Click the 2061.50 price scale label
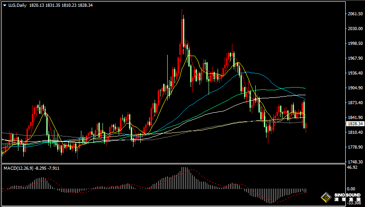Viewport: 365px width, 207px height. click(x=355, y=14)
